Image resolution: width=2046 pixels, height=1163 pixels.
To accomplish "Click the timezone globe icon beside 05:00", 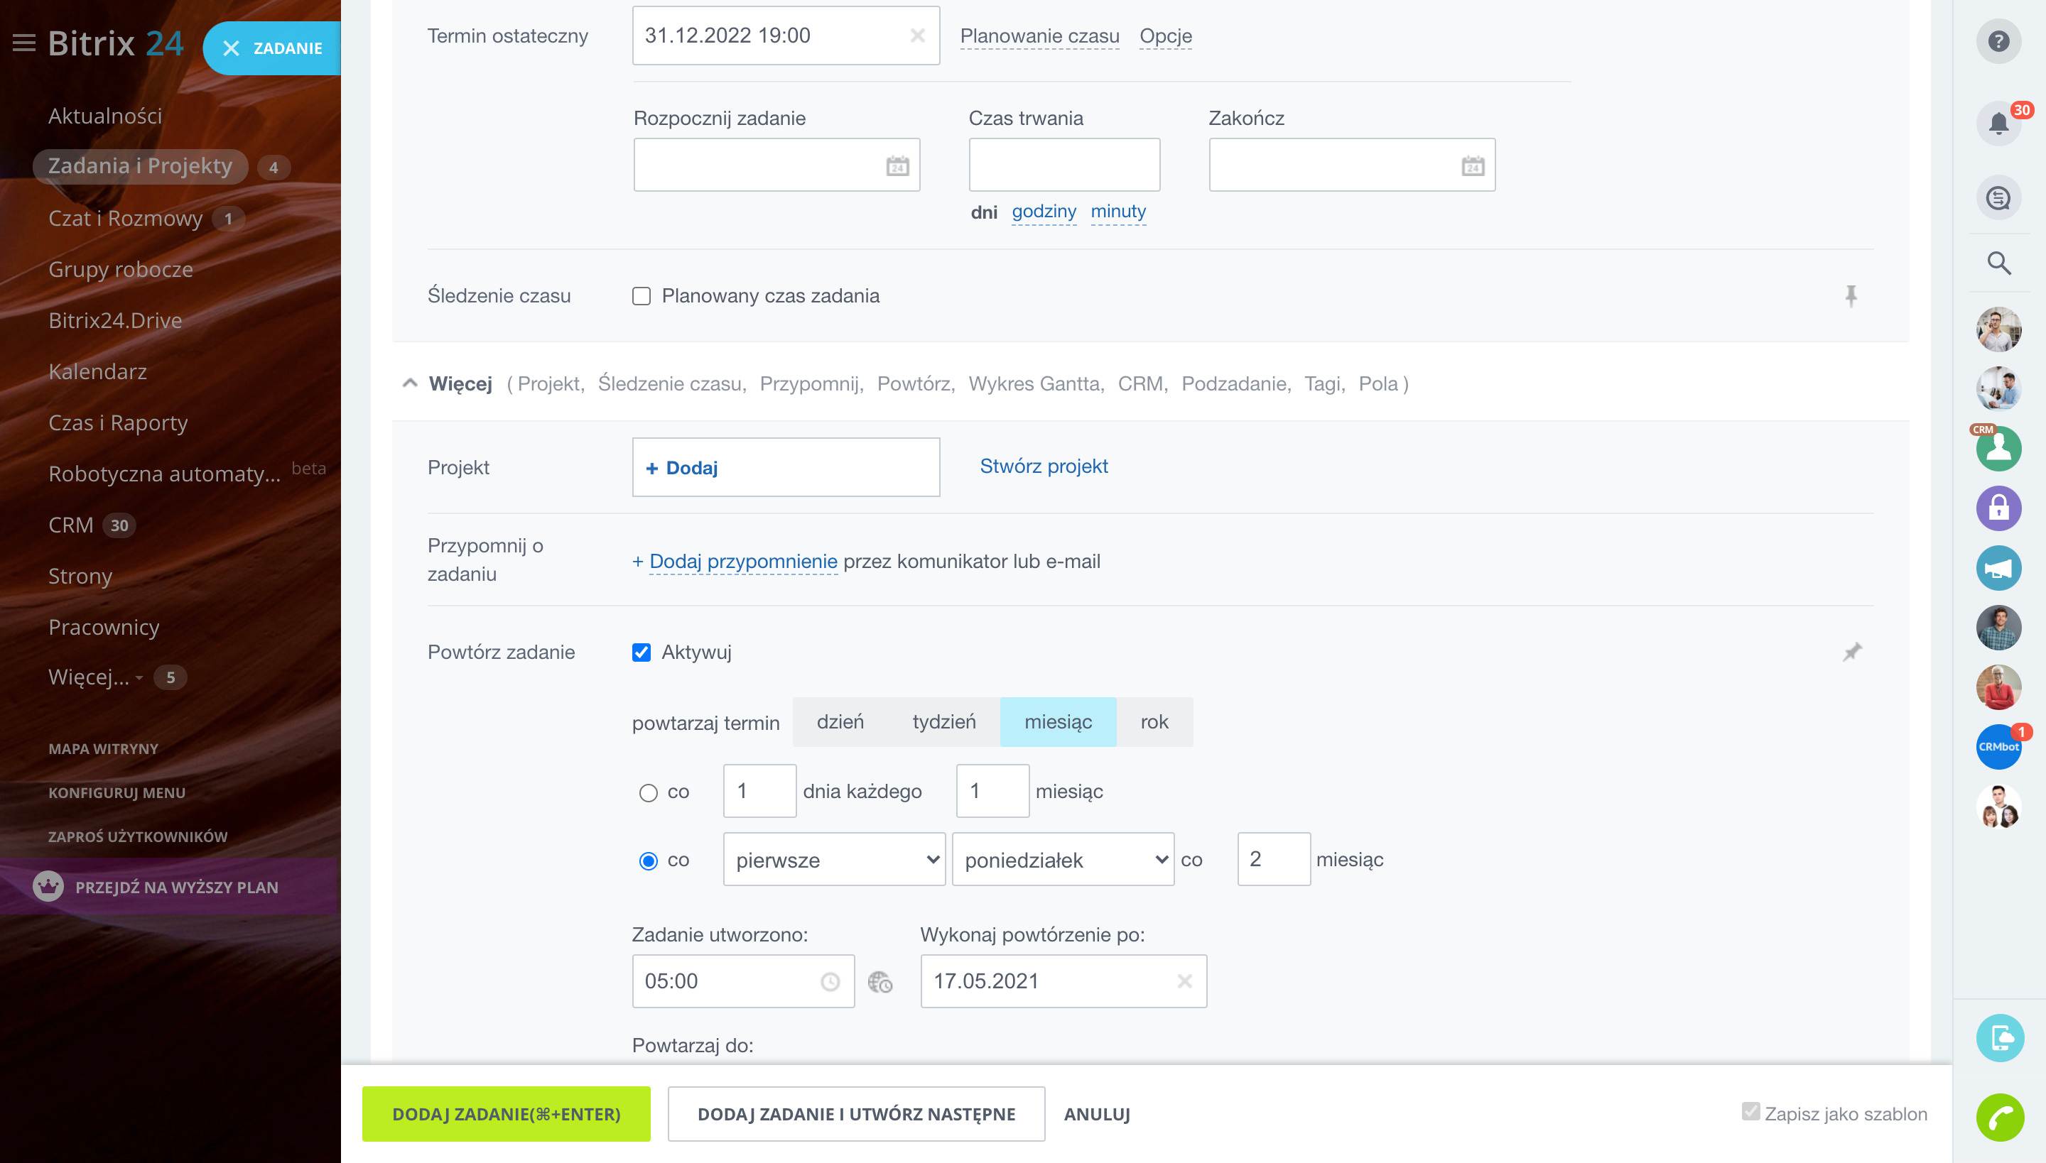I will pyautogui.click(x=880, y=982).
